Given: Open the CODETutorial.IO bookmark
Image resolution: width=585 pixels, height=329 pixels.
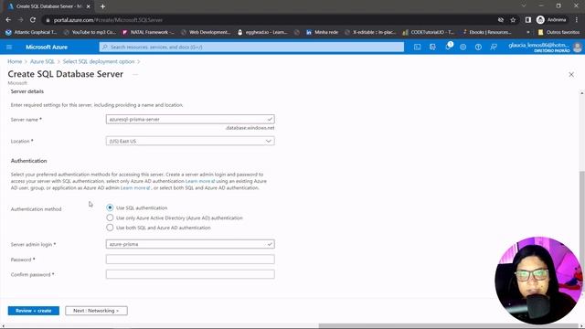Looking at the screenshot, I should pyautogui.click(x=428, y=33).
